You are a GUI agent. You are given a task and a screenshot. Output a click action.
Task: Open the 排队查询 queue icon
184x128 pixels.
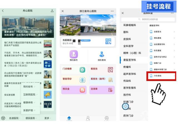(102, 54)
